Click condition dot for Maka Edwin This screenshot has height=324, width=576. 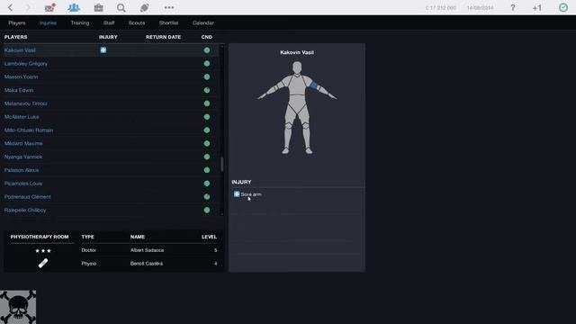[207, 90]
